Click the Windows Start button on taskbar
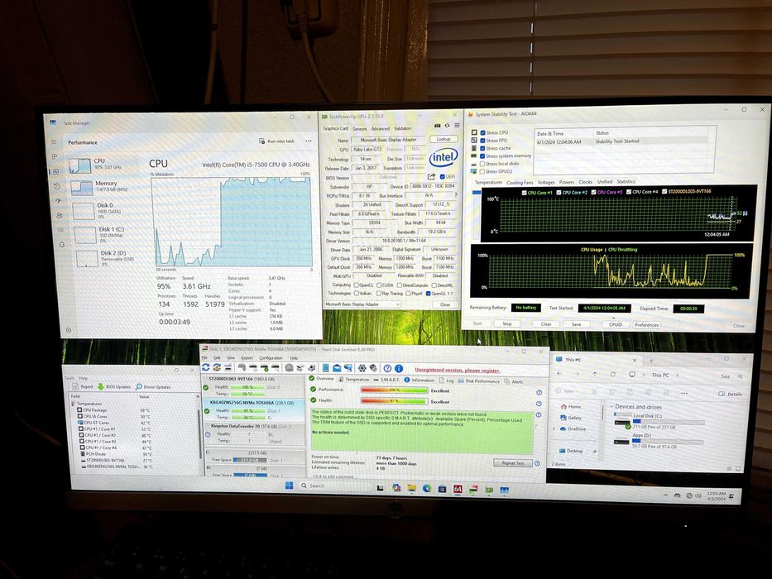Screen dimensions: 772x579 (x=290, y=486)
